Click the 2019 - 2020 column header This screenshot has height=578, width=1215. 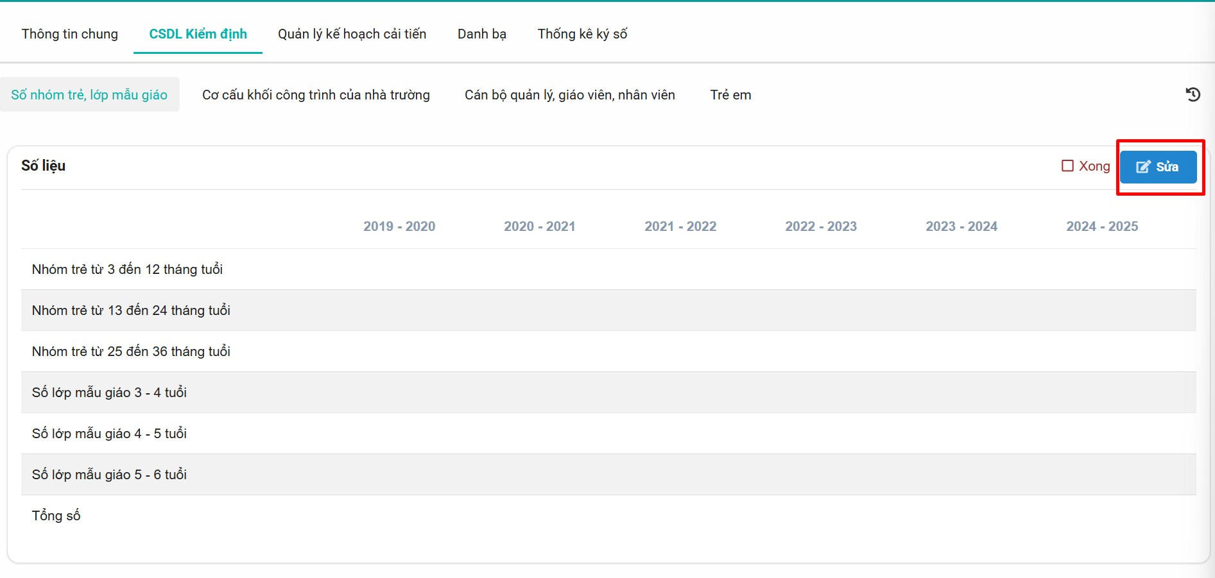399,226
